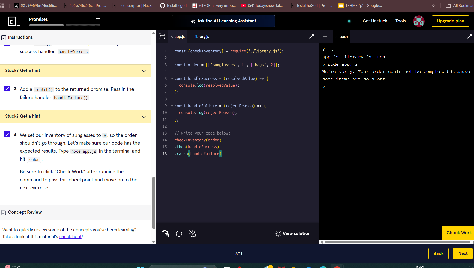Expand the hint below the handleSuccess step
474x268 pixels.
pos(75,71)
